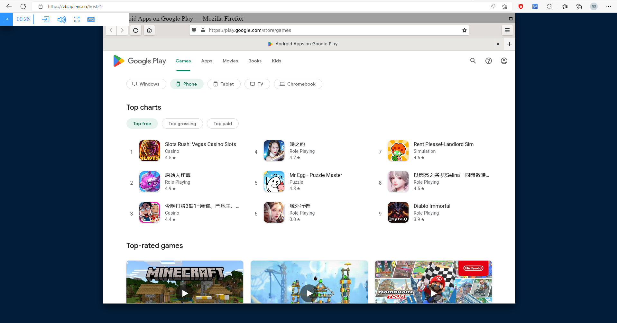
Task: Toggle the viewer sound icon
Action: pyautogui.click(x=61, y=20)
